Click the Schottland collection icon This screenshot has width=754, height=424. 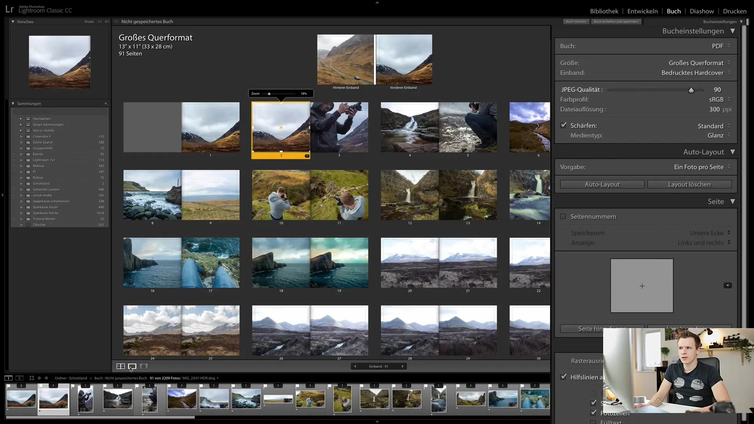(28, 184)
